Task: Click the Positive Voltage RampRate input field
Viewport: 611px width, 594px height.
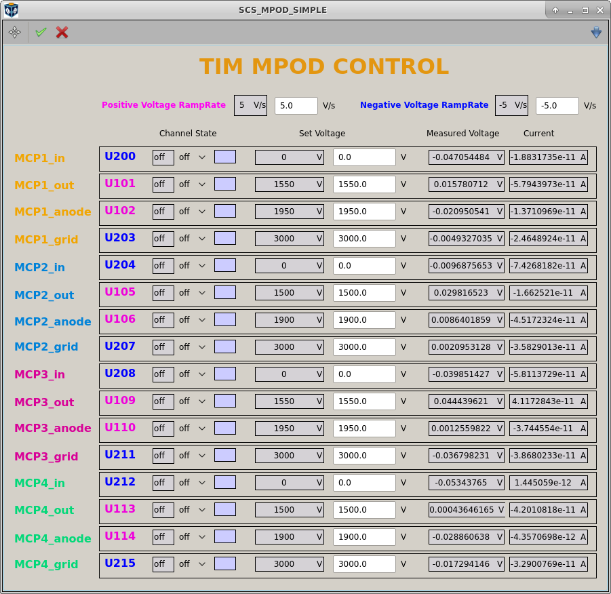Action: coord(296,106)
